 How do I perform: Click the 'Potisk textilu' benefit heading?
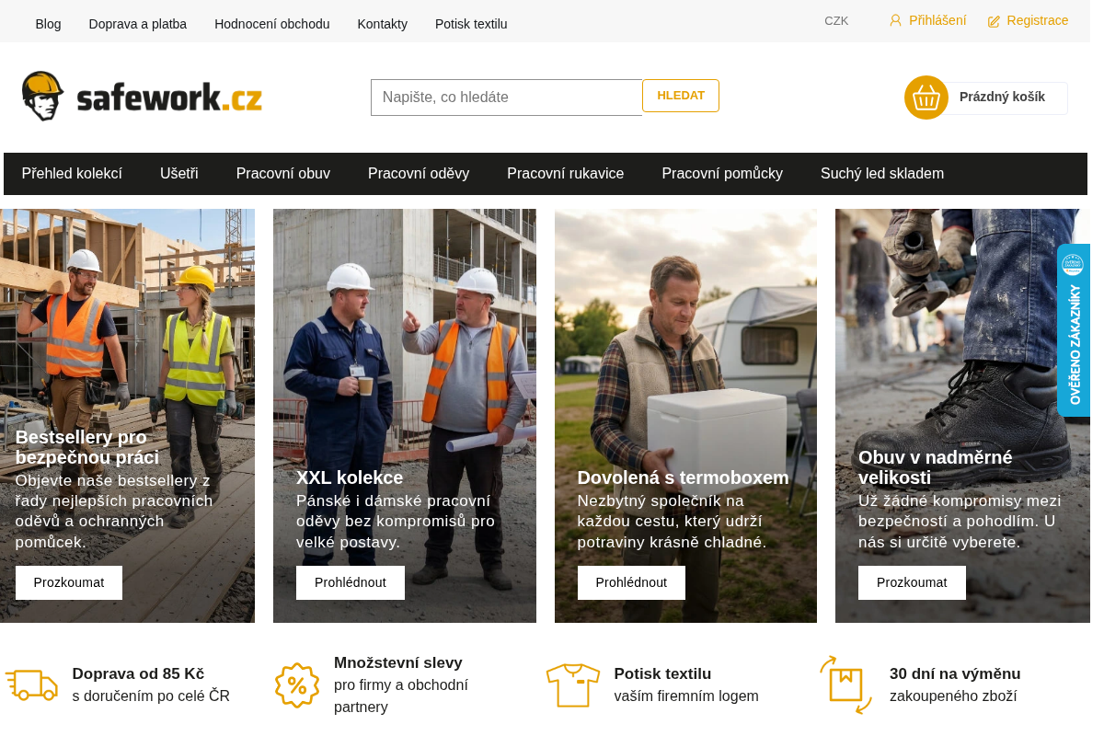click(x=663, y=673)
